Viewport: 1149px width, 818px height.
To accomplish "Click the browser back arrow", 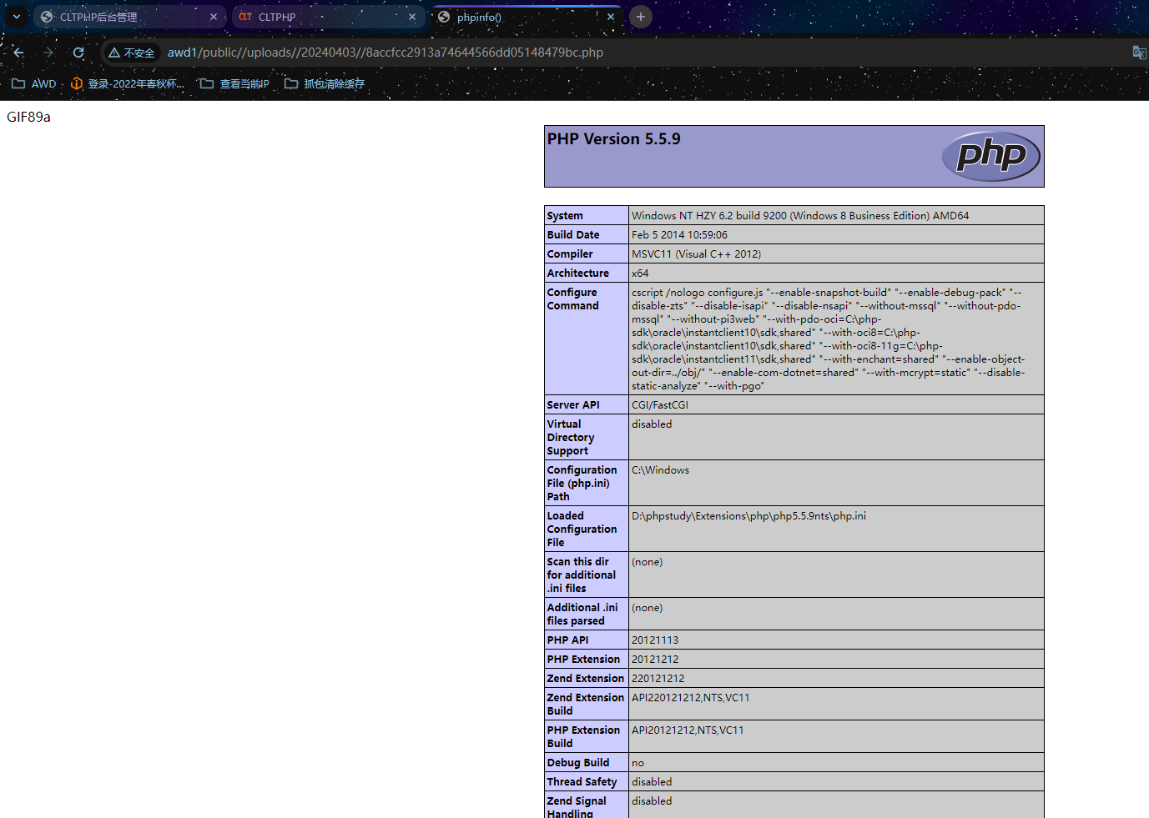I will [18, 53].
